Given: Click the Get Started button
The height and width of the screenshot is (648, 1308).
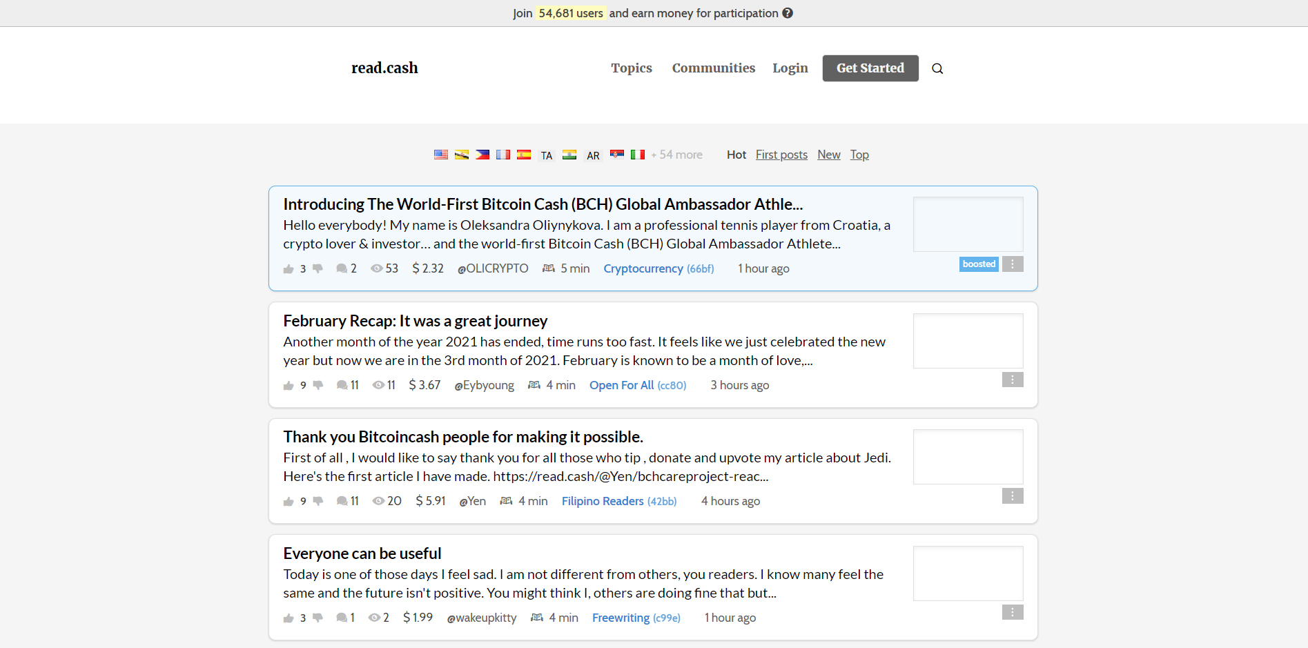Looking at the screenshot, I should [870, 68].
